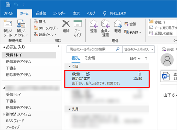This screenshot has width=177, height=130.
Task: Switch to the フォルダー ribbon tab
Action: 59,13
